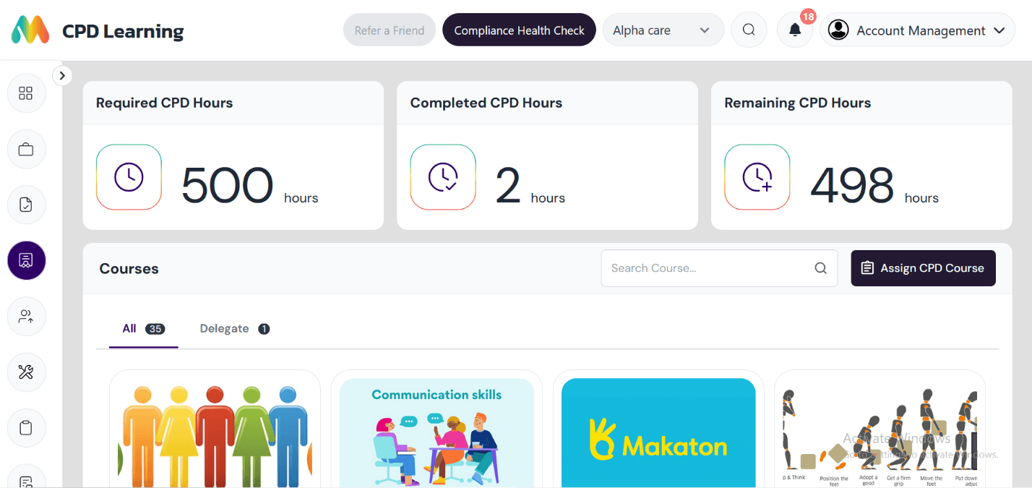Click the Refer a Friend button
The width and height of the screenshot is (1032, 488).
tap(389, 30)
